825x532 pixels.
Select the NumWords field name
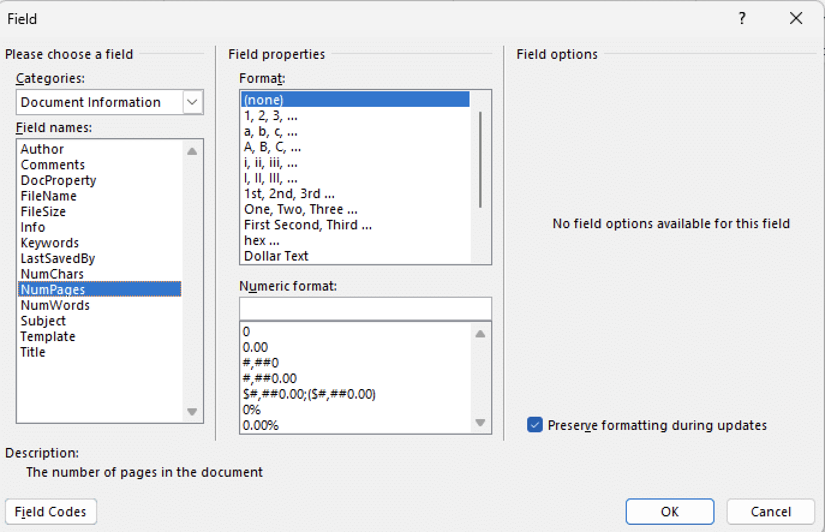click(55, 305)
